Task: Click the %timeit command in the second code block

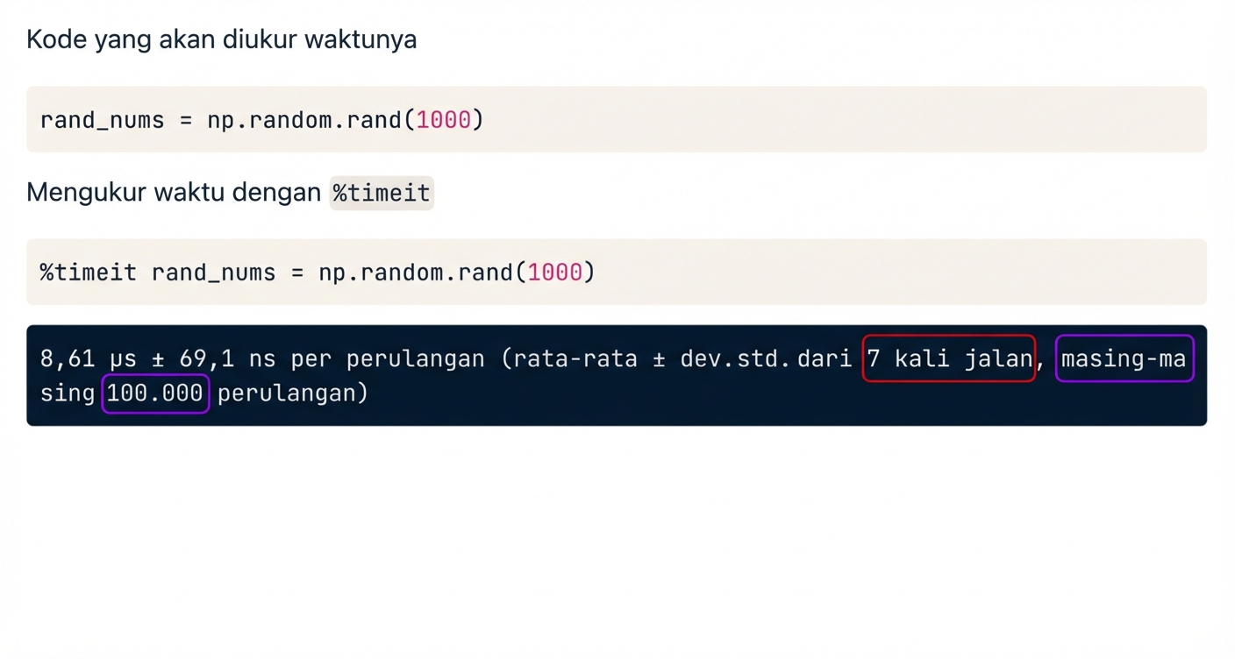Action: pyautogui.click(x=87, y=273)
